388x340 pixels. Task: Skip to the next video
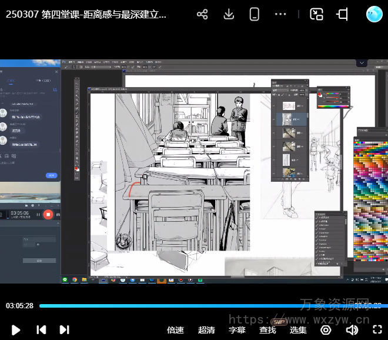(x=65, y=329)
